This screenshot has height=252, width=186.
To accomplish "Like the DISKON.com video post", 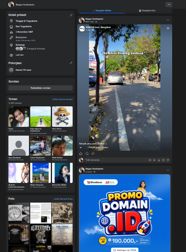I will tap(81, 154).
